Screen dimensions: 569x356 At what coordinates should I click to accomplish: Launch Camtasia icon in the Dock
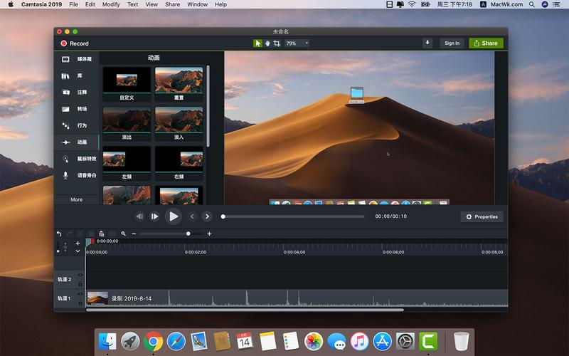tap(428, 342)
